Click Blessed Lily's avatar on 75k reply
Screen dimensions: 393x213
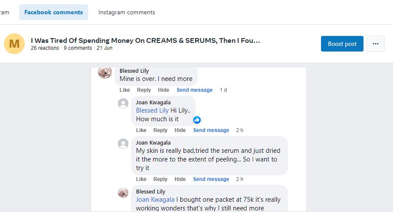[123, 193]
